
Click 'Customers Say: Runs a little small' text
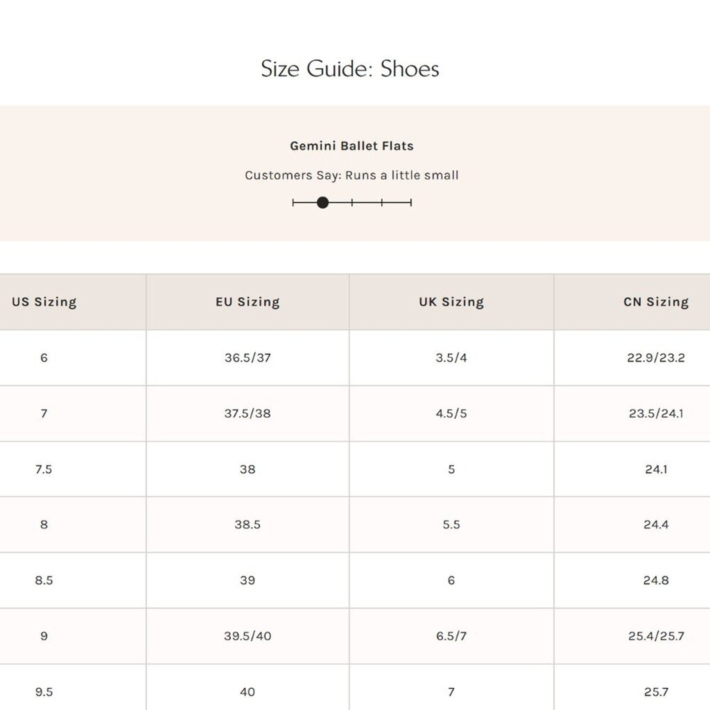[x=351, y=175]
